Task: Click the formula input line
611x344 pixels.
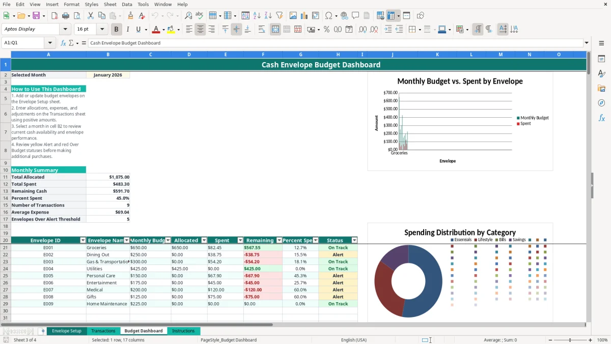Action: 335,43
